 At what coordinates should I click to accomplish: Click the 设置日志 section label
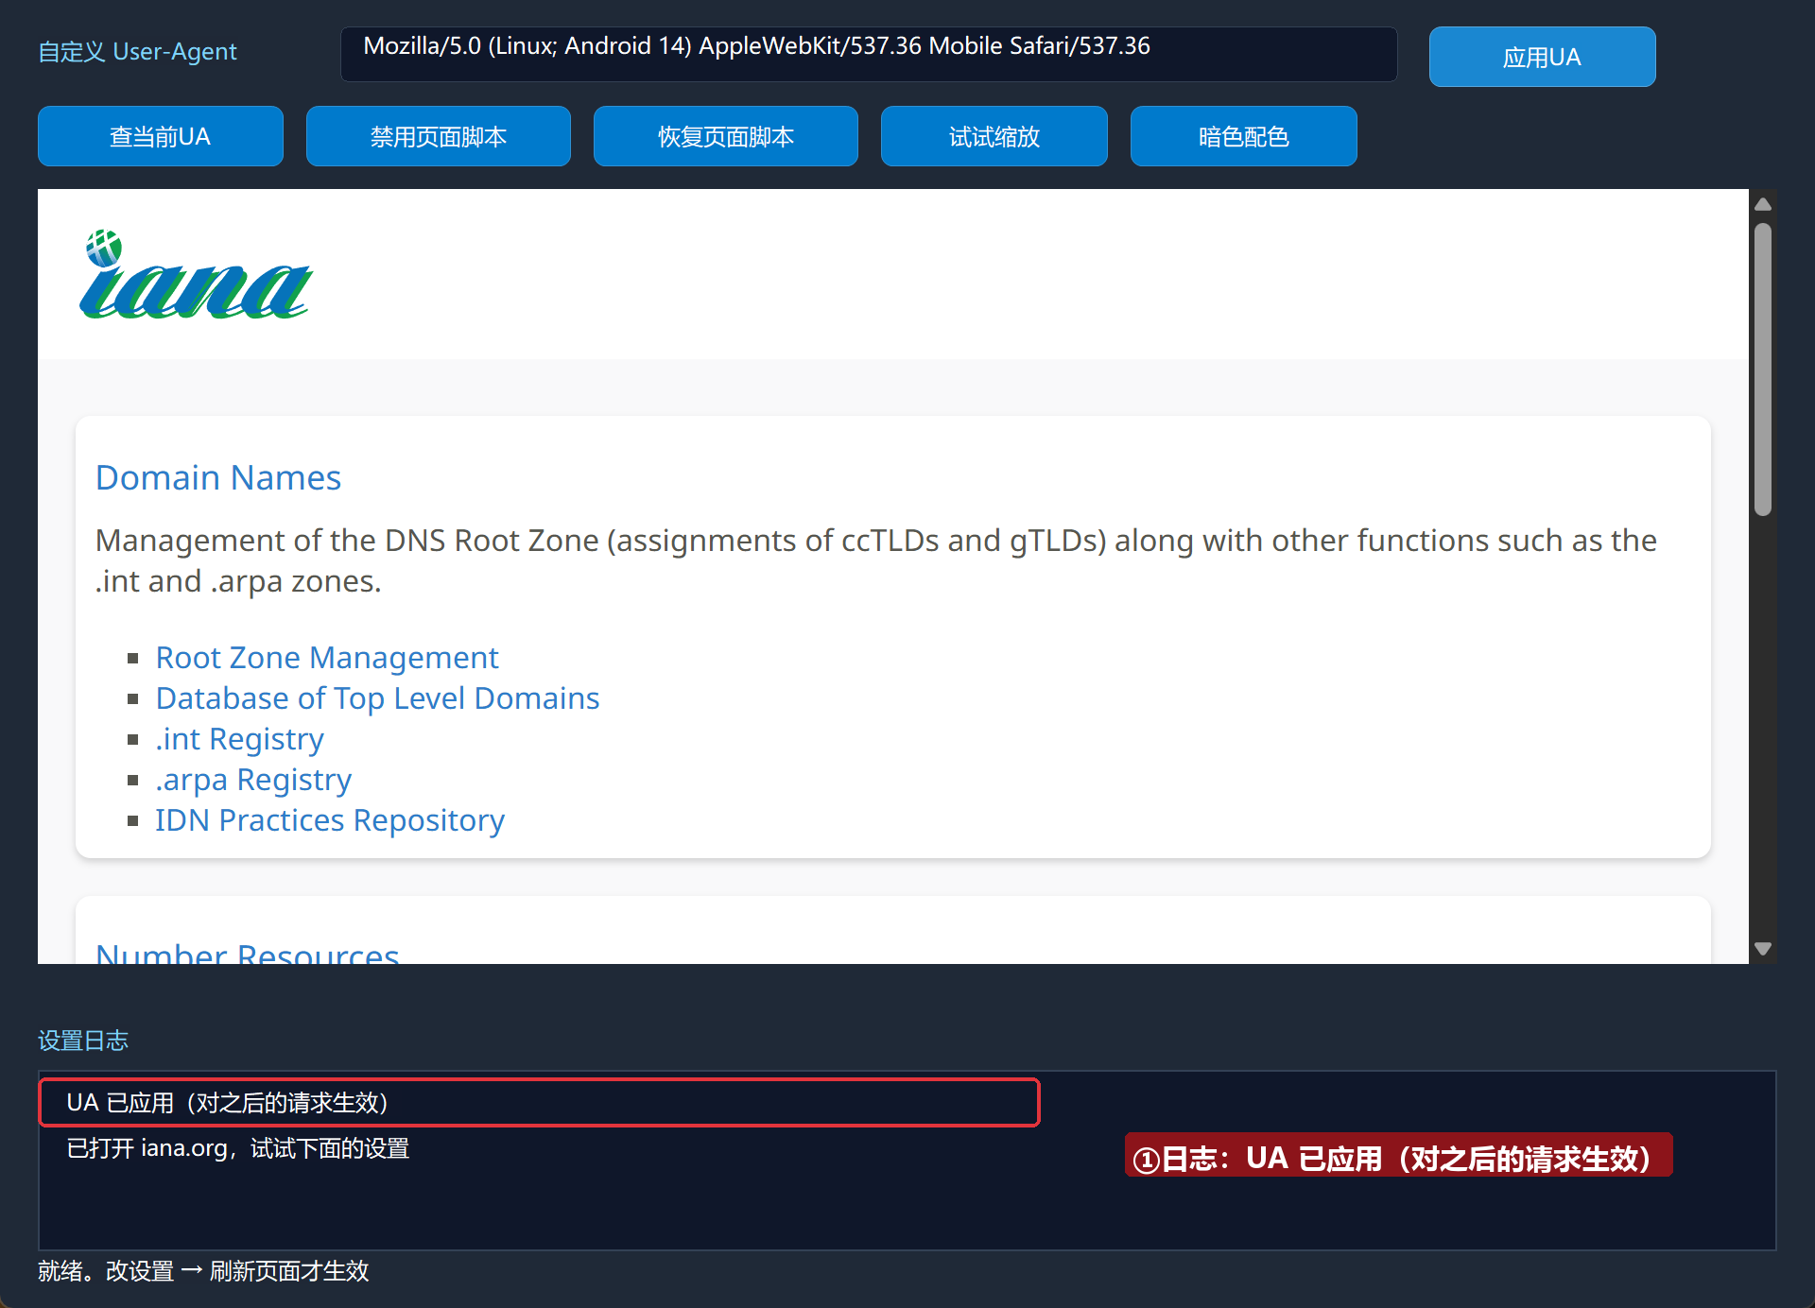[x=83, y=1041]
